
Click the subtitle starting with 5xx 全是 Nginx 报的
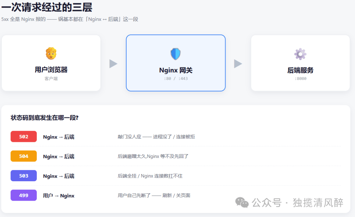(x=70, y=19)
